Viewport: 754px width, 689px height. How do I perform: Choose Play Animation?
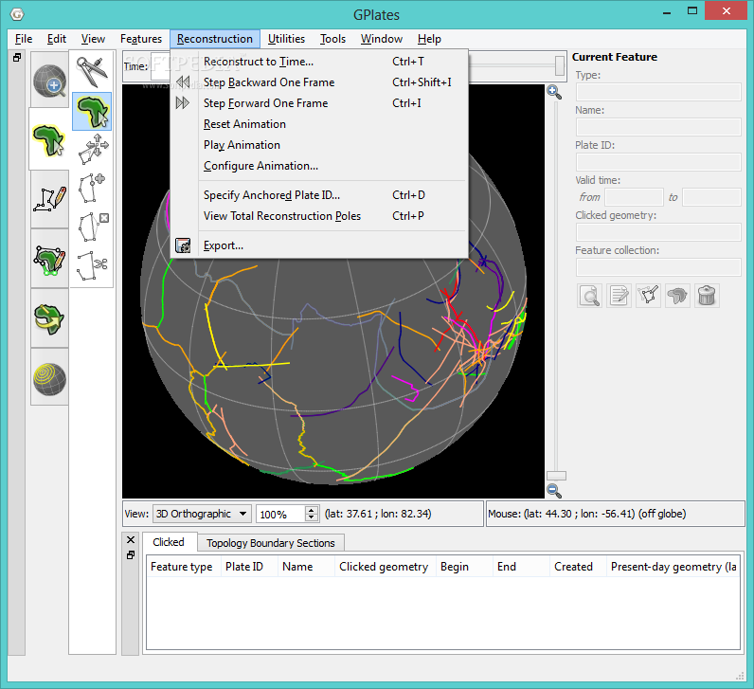point(319,145)
